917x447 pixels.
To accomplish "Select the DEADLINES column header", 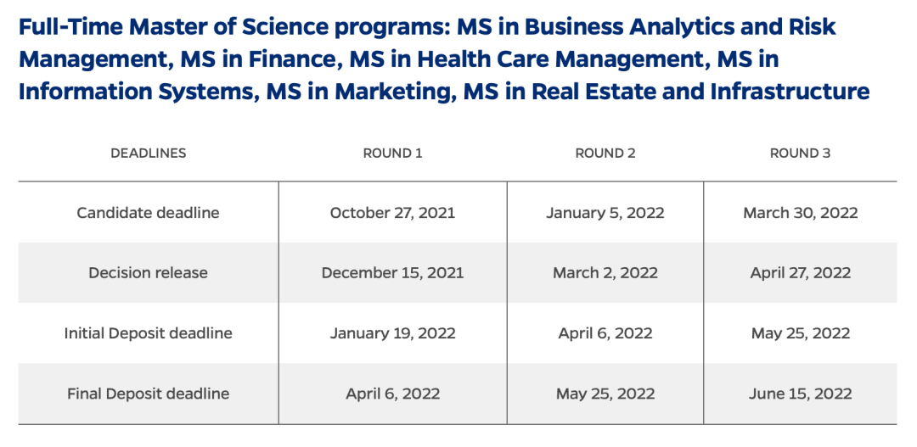I will (149, 153).
